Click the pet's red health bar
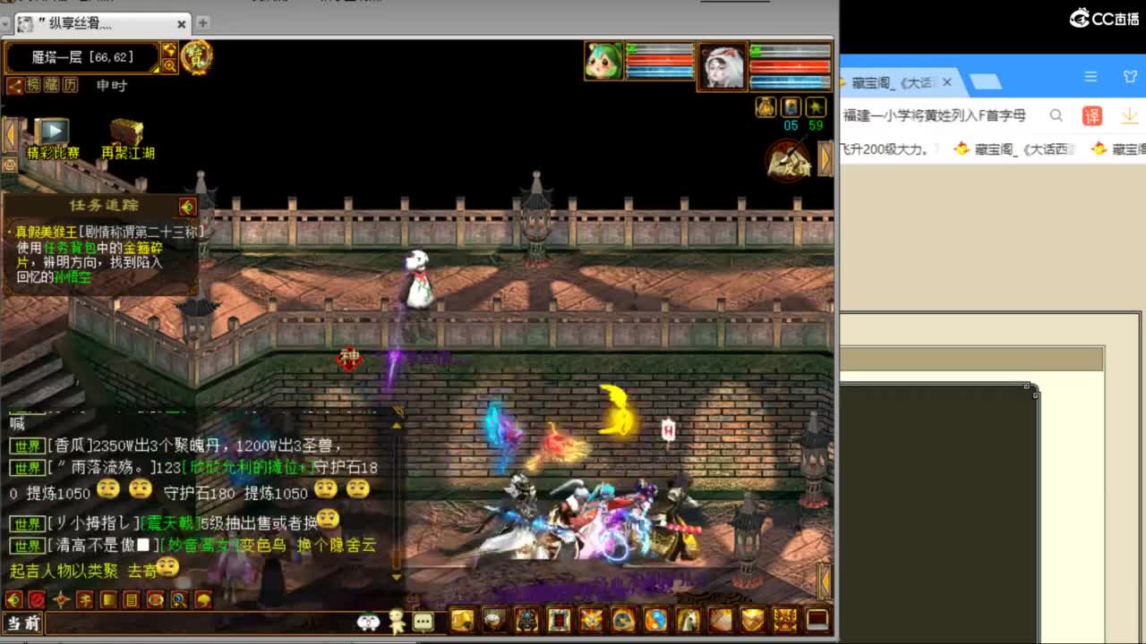The image size is (1146, 644). [x=661, y=61]
